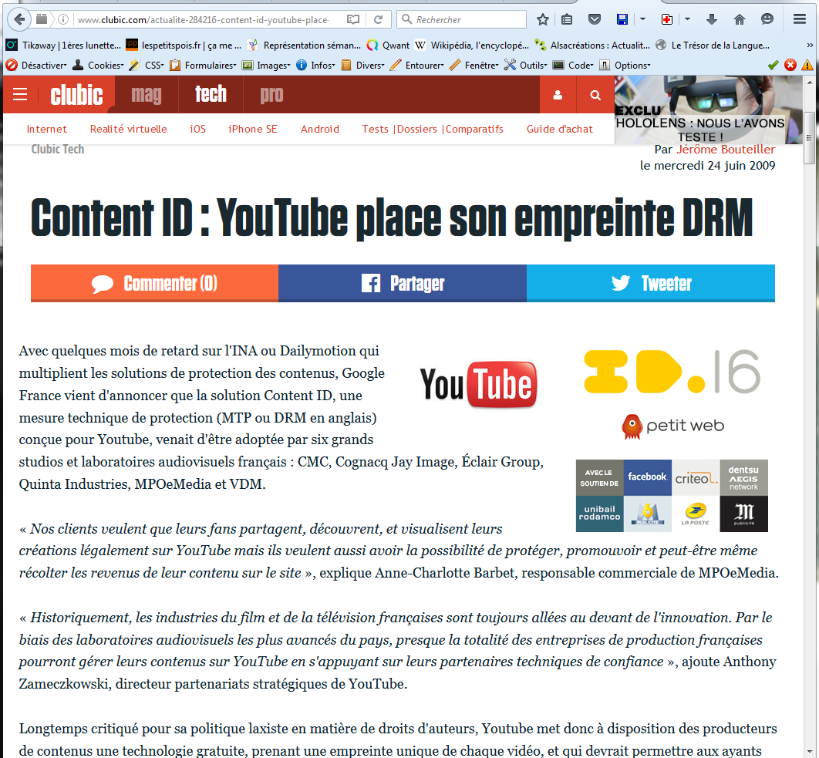Open site information icon in address bar
This screenshot has height=758, width=819.
click(62, 20)
